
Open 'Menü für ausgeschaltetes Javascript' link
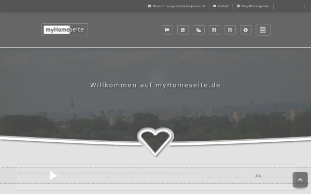pyautogui.click(x=177, y=6)
